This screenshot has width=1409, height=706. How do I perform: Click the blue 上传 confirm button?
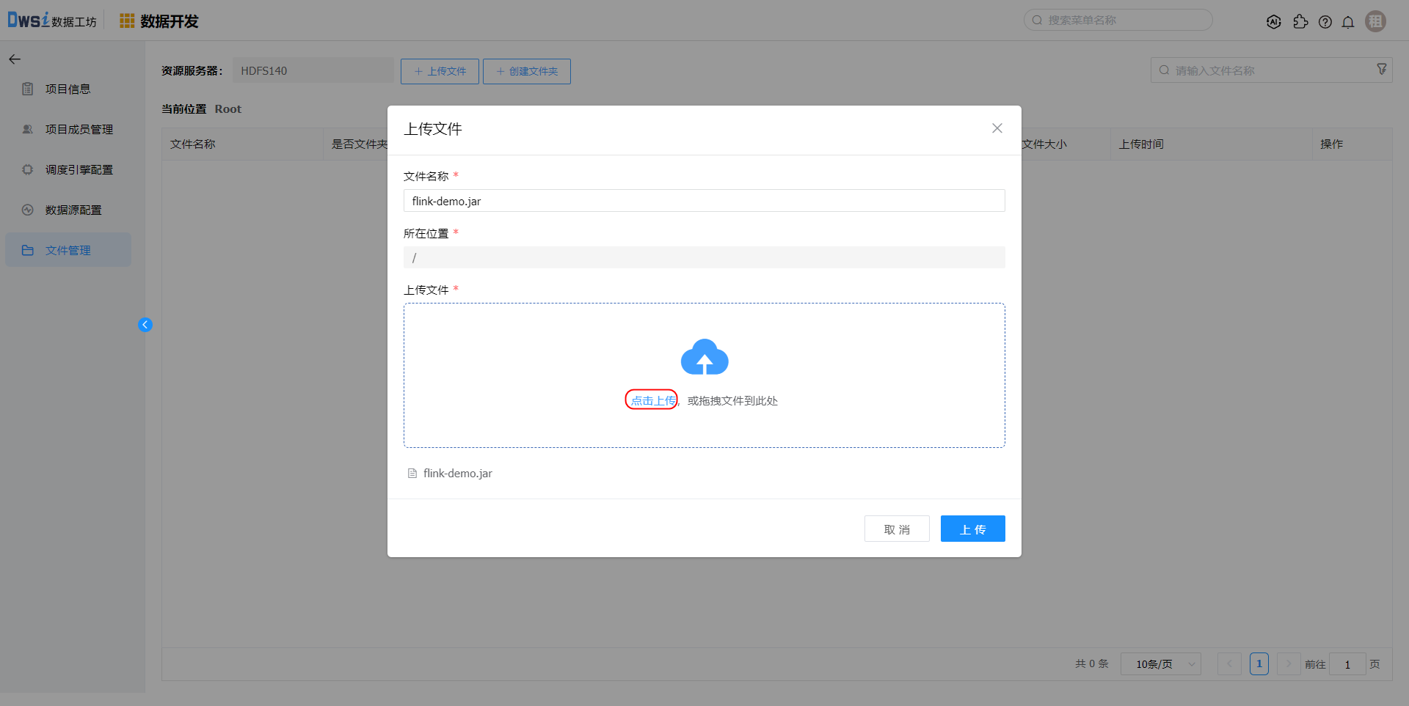(972, 529)
